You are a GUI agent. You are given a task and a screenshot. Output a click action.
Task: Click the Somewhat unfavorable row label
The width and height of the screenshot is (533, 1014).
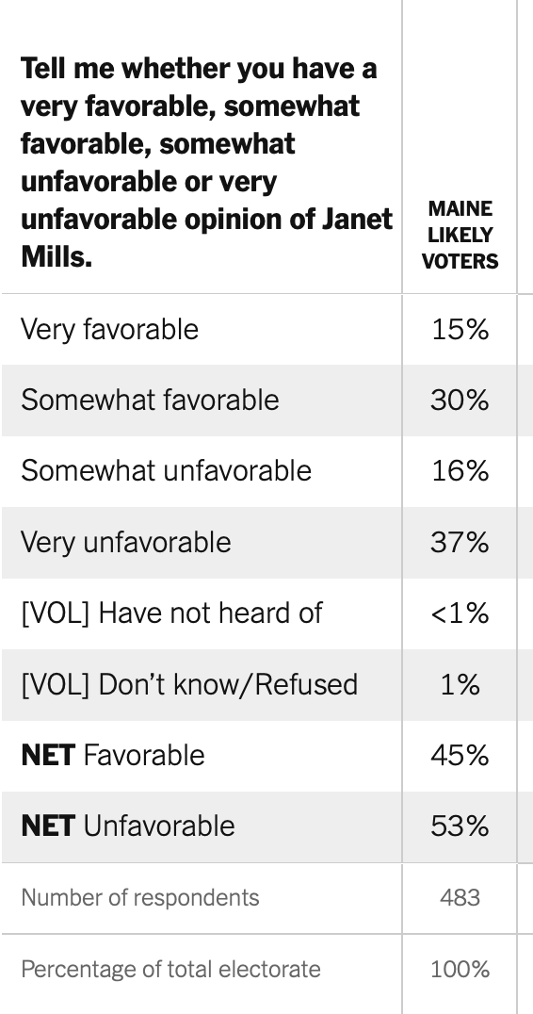pyautogui.click(x=166, y=471)
